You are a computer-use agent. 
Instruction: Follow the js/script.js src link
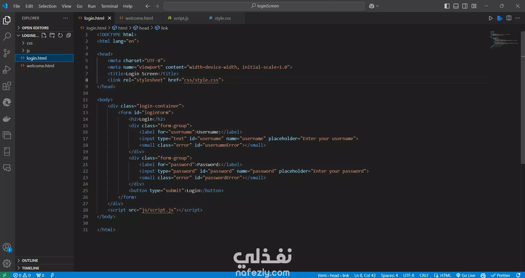[158, 210]
